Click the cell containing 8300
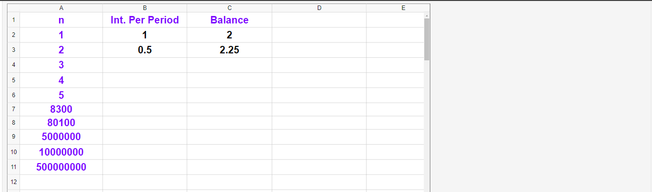This screenshot has height=192, width=652. pos(61,109)
